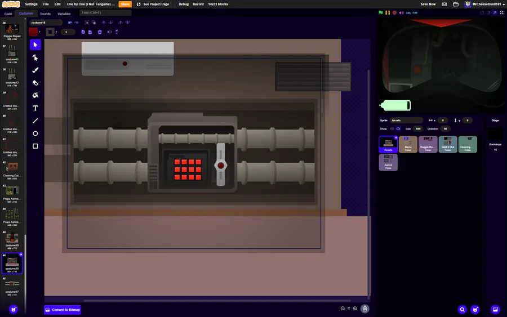Delete the selected shape with trash icon
The image size is (507, 317).
(x=100, y=32)
